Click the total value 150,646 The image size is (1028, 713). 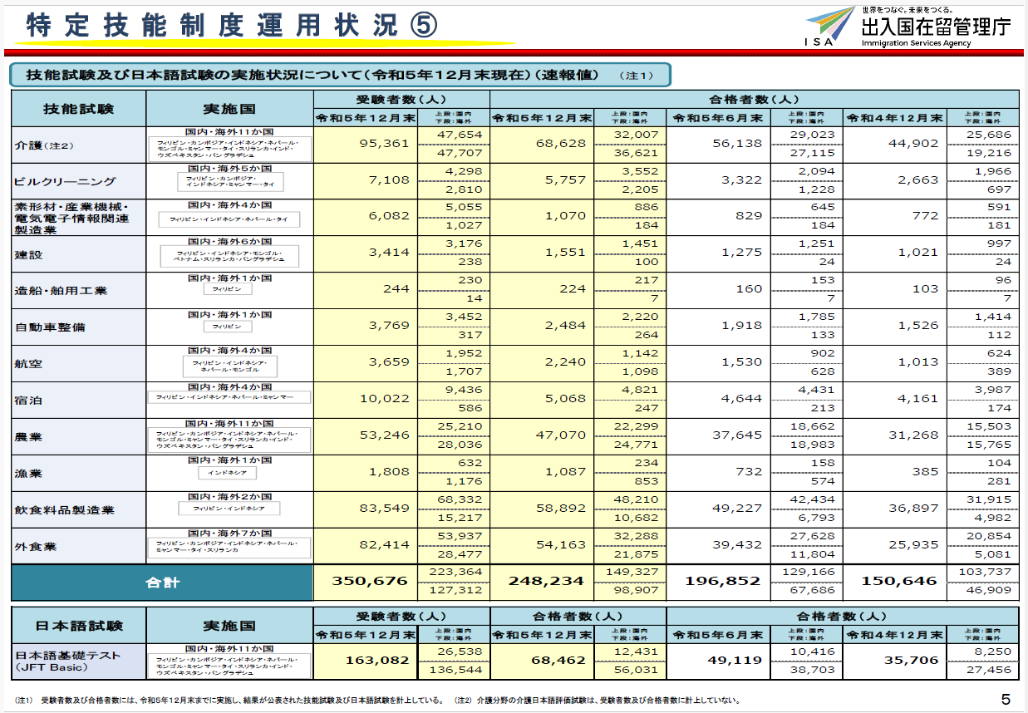click(898, 581)
